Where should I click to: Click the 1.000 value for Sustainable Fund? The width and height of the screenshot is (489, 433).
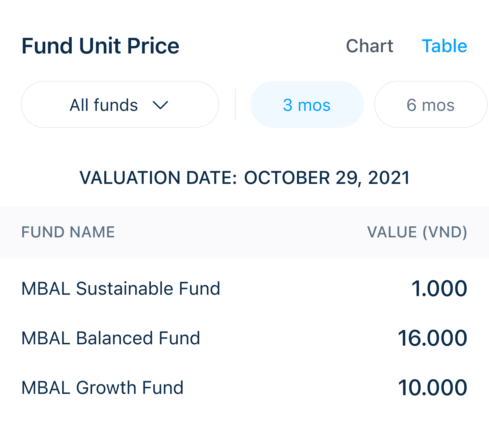click(439, 289)
